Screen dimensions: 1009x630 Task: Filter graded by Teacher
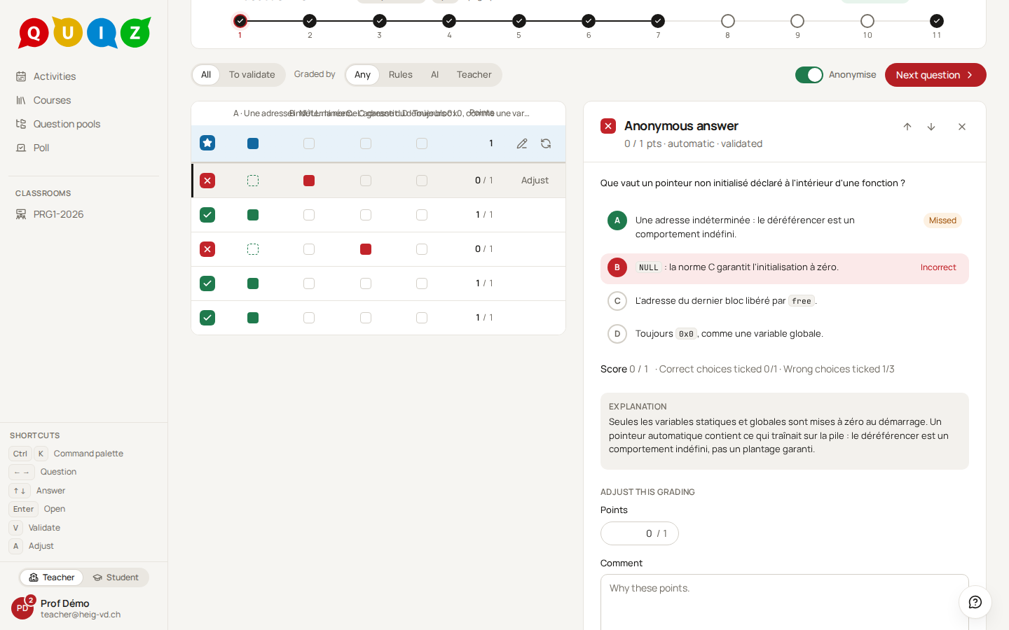click(x=474, y=75)
